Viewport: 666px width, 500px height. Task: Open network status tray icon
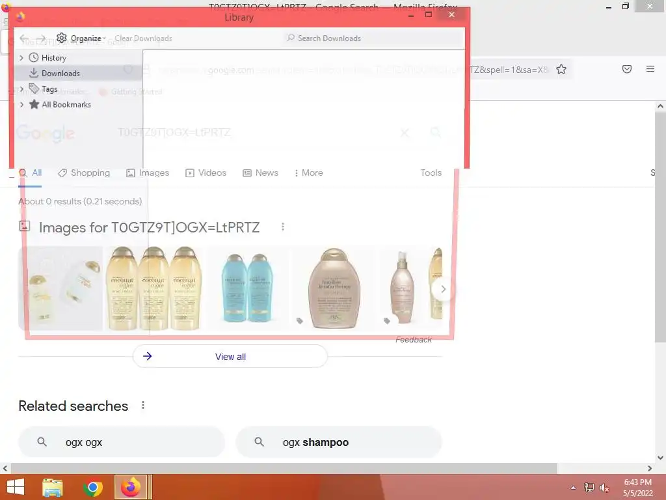pos(589,488)
